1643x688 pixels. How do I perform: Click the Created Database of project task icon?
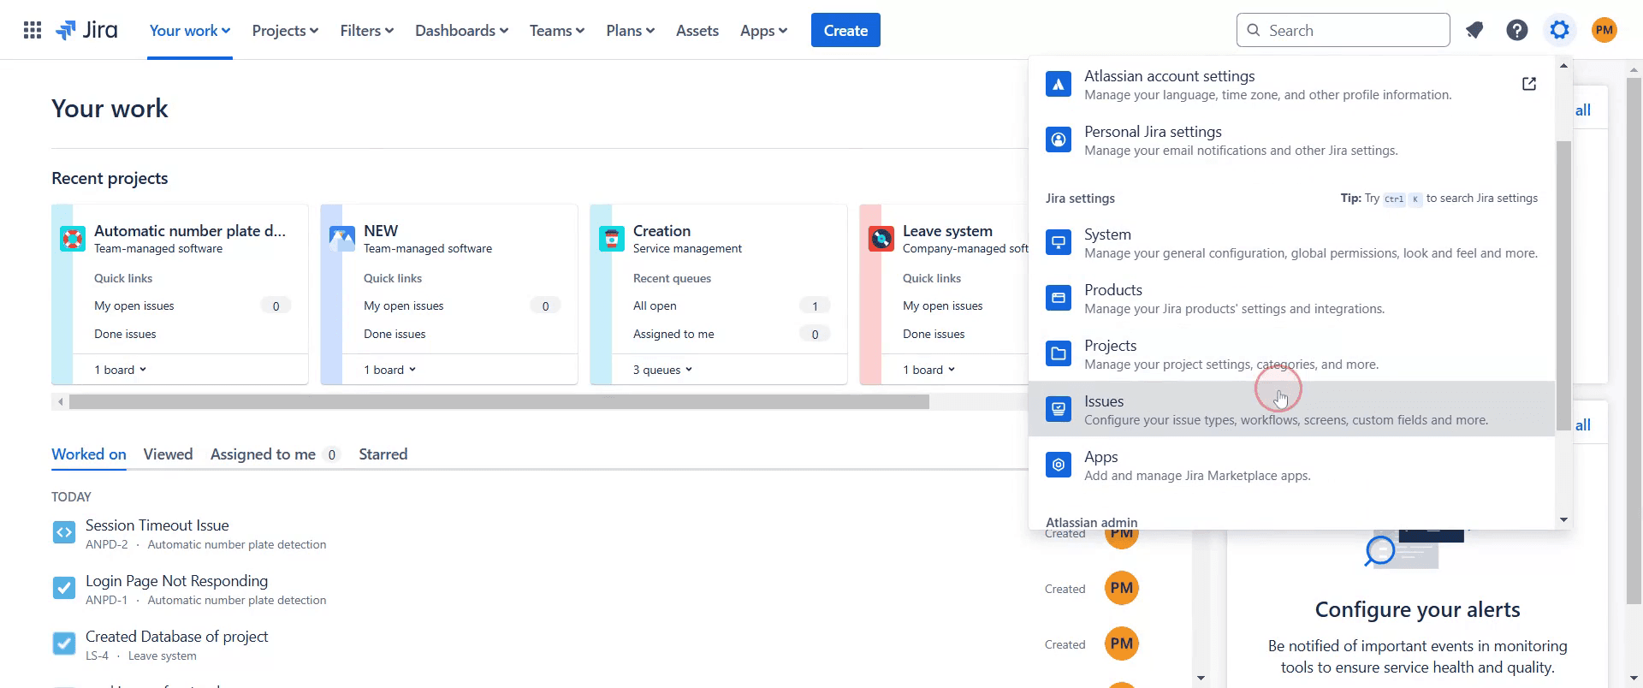click(x=64, y=644)
